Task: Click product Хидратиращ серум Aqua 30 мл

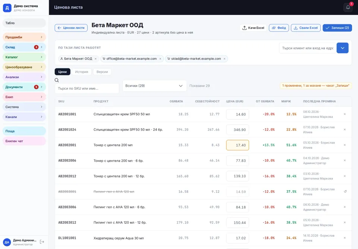Action: click(x=119, y=238)
